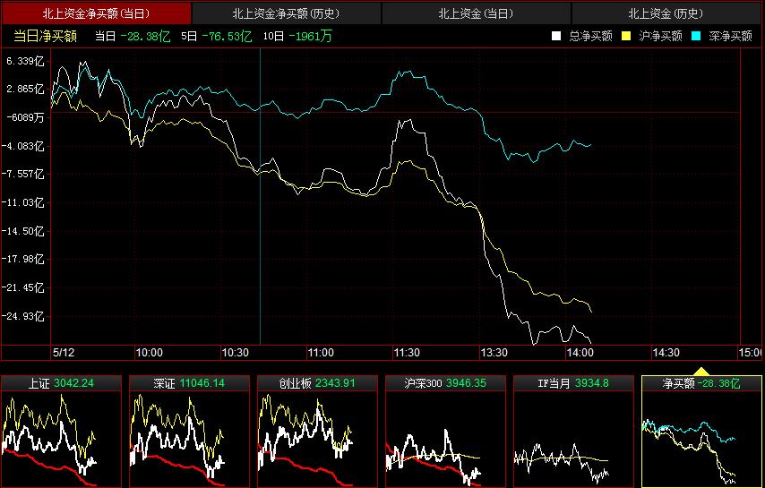Screen dimensions: 765x488
Task: Toggle the white 总净买额 legend box
Action: 556,36
